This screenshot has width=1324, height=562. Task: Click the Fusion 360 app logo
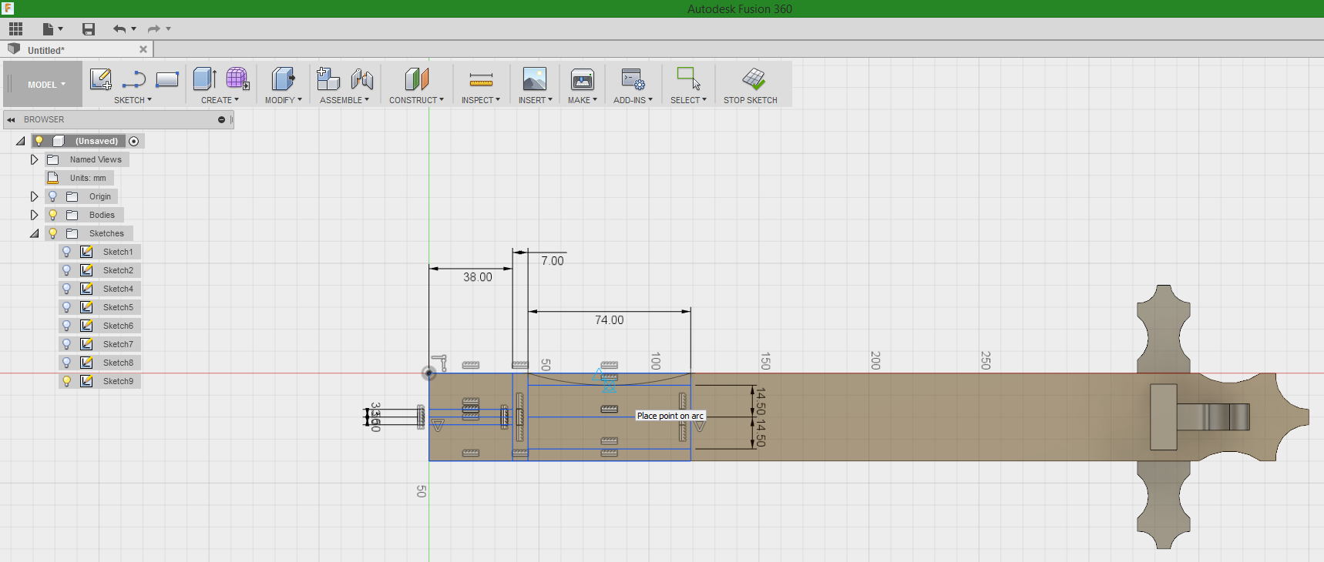coord(8,8)
